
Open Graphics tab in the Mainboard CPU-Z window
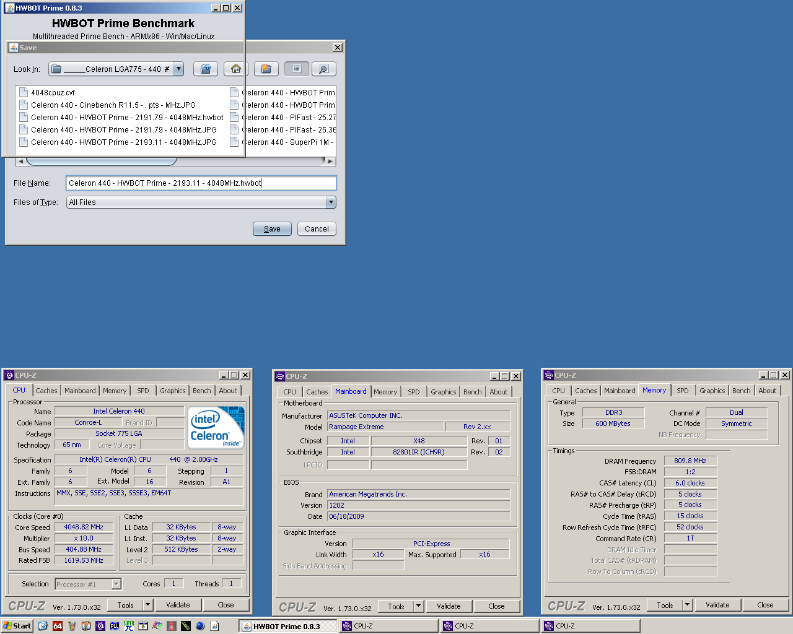[444, 392]
